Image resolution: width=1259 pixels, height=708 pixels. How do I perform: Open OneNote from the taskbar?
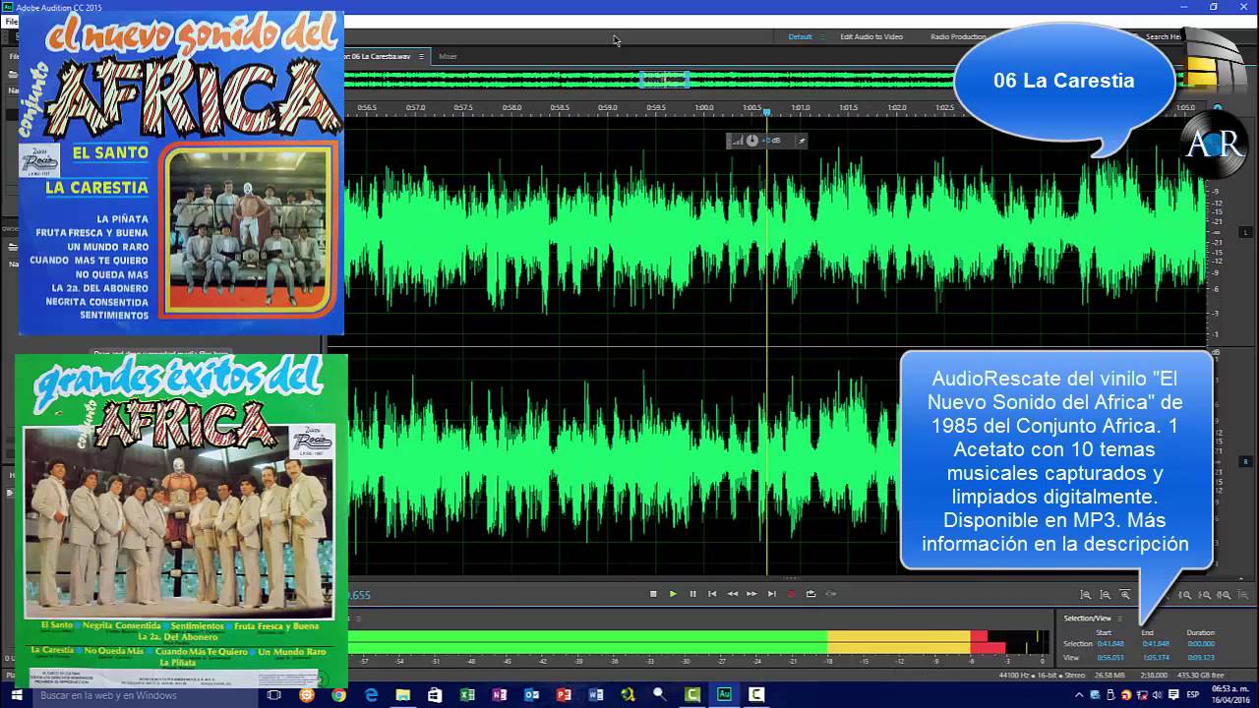[x=500, y=695]
